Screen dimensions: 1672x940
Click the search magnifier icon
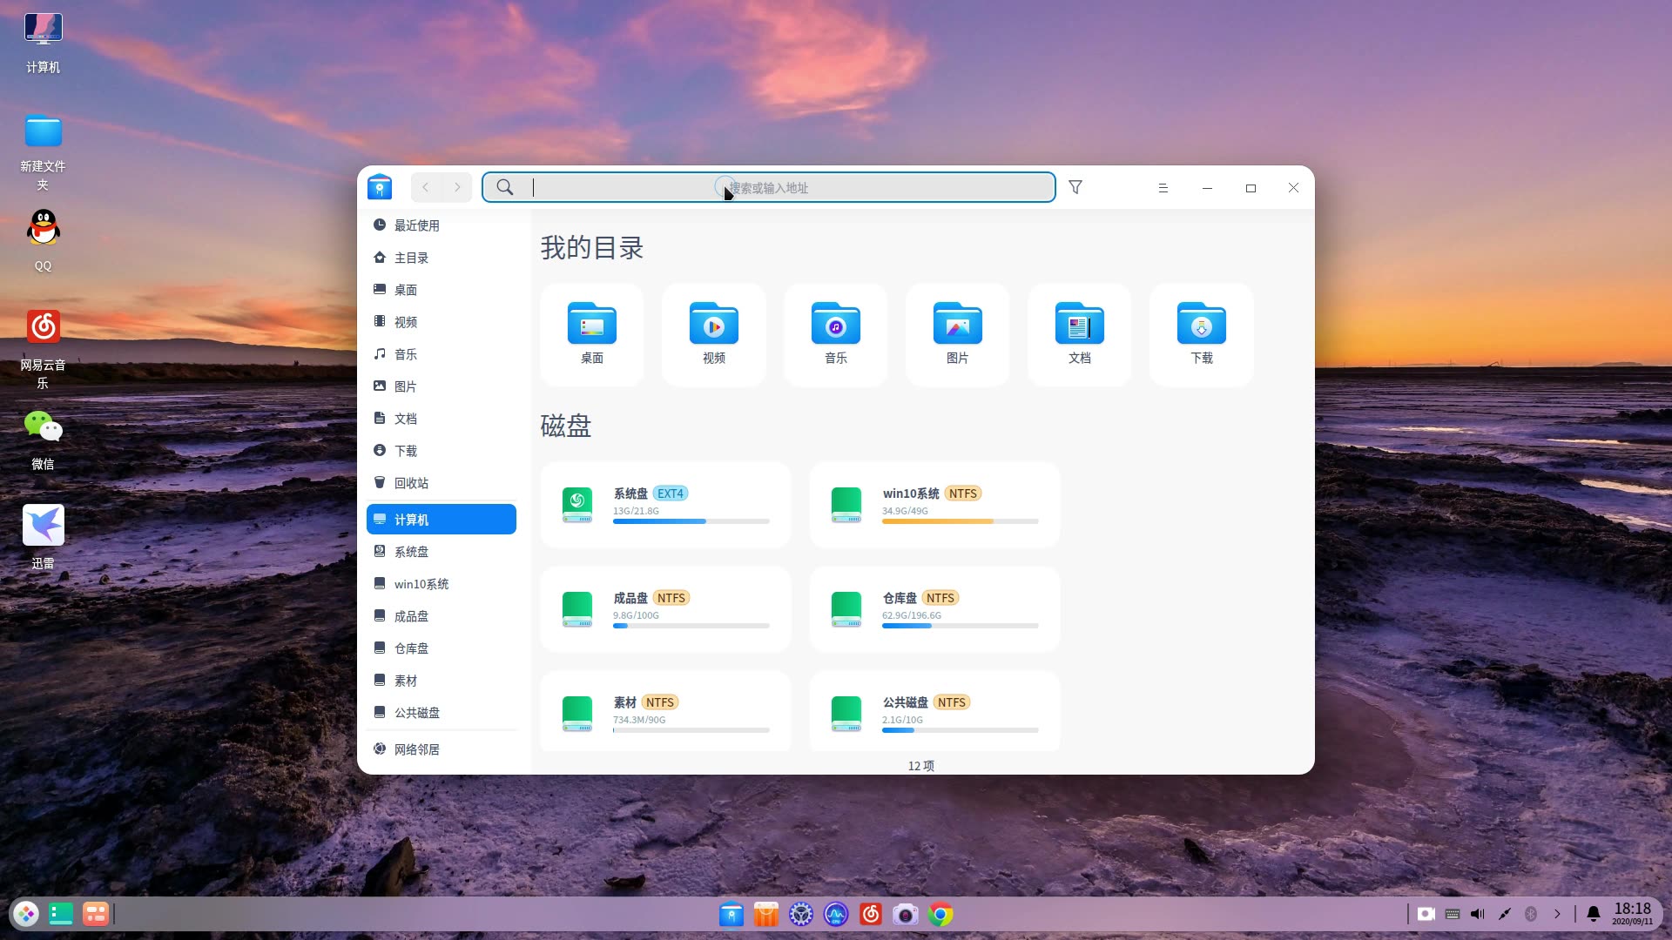[505, 187]
